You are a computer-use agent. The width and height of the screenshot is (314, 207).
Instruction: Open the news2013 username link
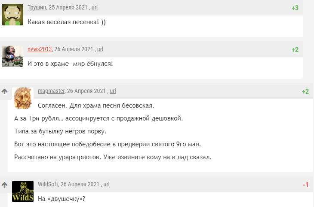40,49
